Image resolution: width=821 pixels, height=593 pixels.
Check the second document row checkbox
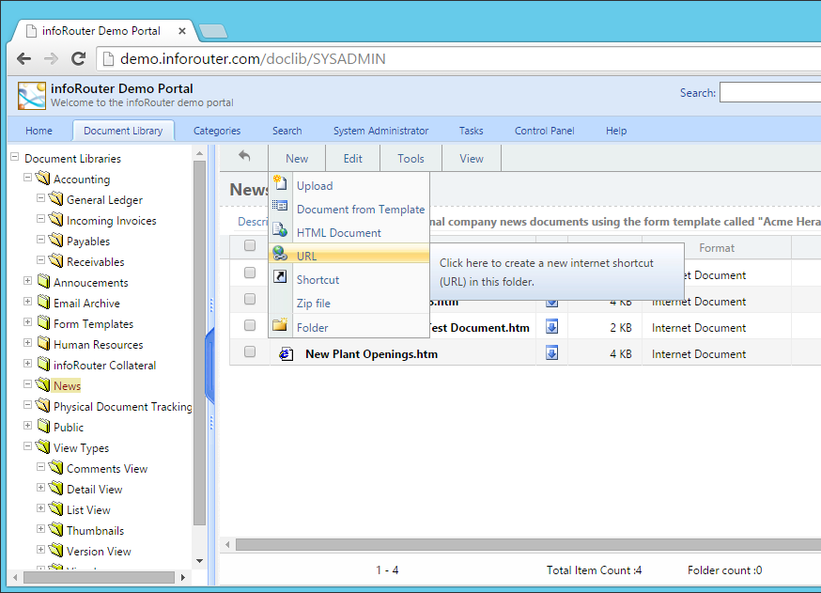[250, 299]
